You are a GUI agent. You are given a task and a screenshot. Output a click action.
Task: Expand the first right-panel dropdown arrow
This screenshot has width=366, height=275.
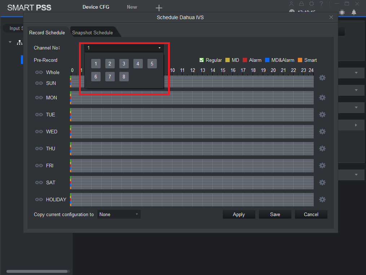tap(356, 73)
